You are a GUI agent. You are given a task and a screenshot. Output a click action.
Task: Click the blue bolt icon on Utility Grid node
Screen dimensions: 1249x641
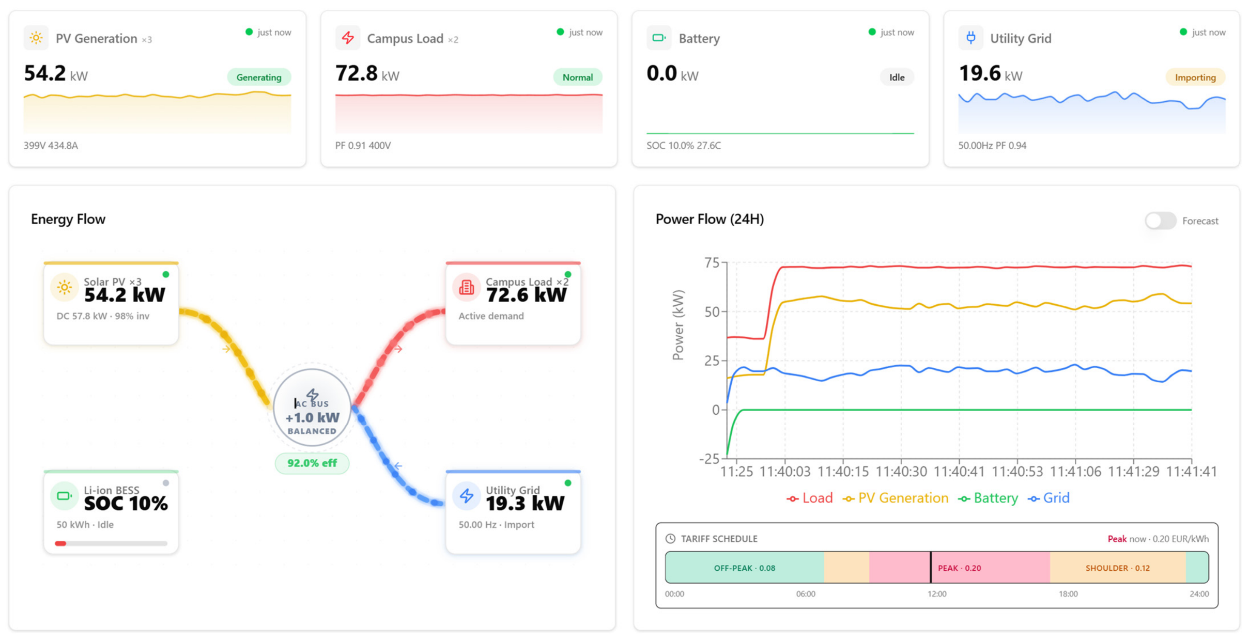pos(466,496)
